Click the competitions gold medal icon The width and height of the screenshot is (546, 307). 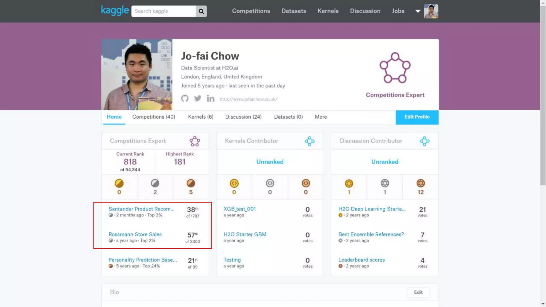click(x=119, y=183)
